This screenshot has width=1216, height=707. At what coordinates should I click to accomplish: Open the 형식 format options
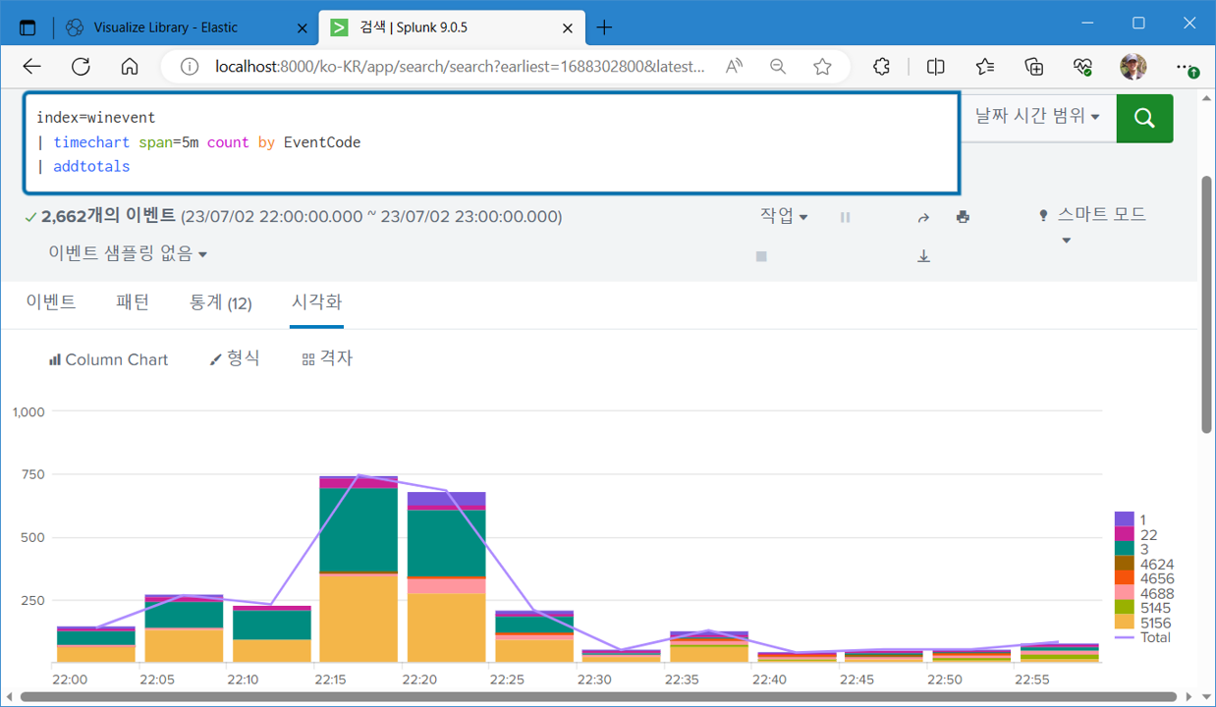pyautogui.click(x=235, y=359)
